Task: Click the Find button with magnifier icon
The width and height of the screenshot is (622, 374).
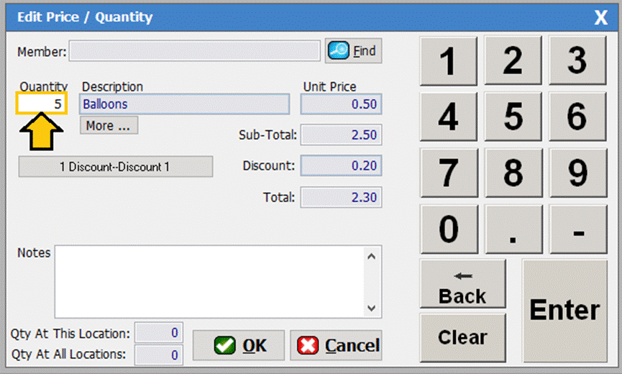Action: click(x=353, y=51)
